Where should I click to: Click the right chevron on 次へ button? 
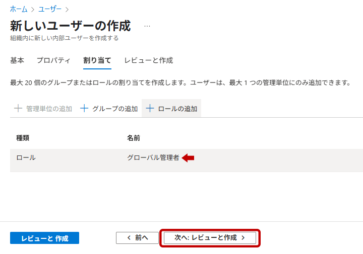click(243, 238)
